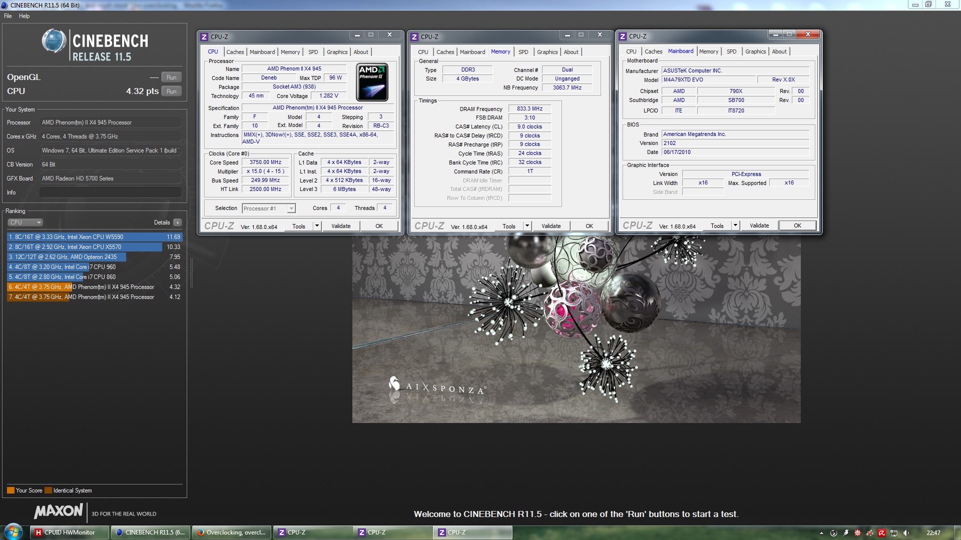Switch to SPD tab in first CPU-Z window
The height and width of the screenshot is (540, 961).
click(313, 52)
